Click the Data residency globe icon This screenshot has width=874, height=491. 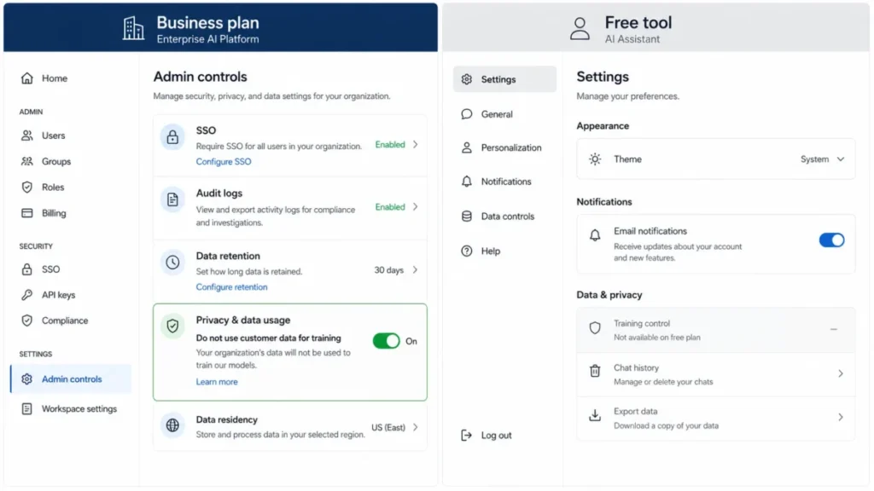[x=172, y=425]
